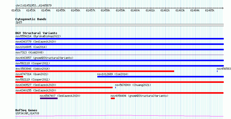Click the RefSeq Genes track title
Viewport: 231px width, 119px height.
point(26,110)
